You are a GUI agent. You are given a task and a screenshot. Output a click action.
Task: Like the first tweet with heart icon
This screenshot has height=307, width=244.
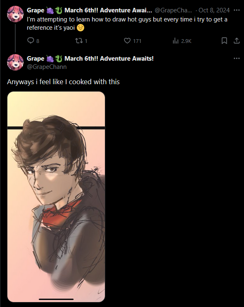[x=127, y=41]
